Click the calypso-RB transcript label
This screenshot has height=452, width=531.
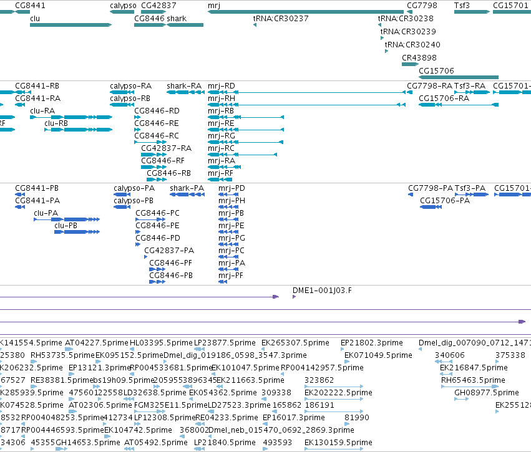130,99
